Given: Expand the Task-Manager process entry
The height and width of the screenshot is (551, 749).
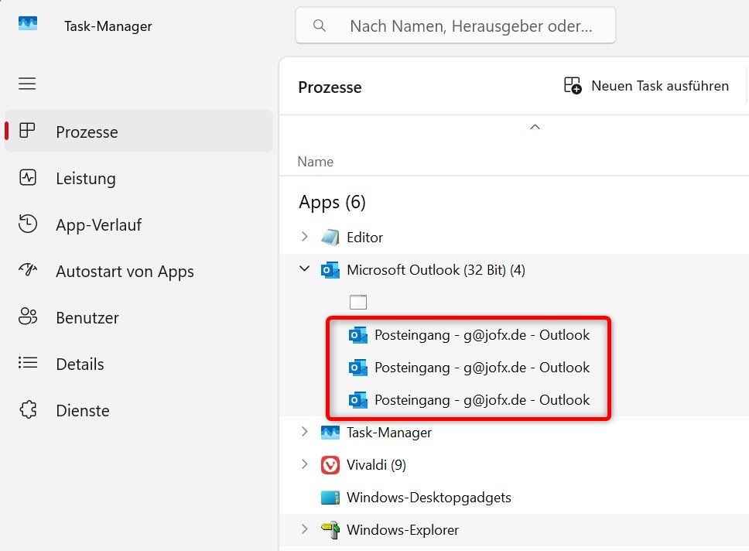Looking at the screenshot, I should pyautogui.click(x=305, y=432).
